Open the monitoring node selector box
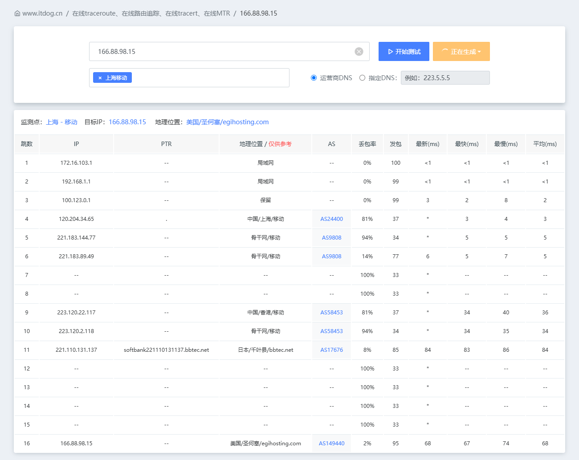This screenshot has width=579, height=460. pos(189,78)
